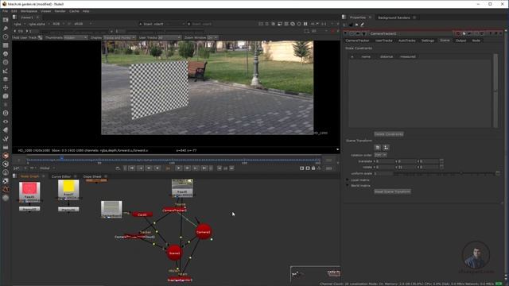Switch to the Dope Sheet tab
Viewport: 509px width, 286px height.
(92, 176)
